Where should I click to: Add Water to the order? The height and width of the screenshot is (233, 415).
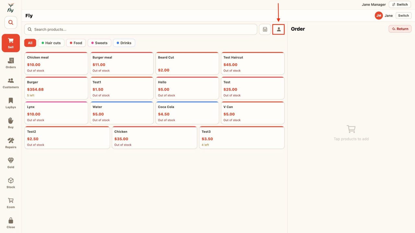122,113
